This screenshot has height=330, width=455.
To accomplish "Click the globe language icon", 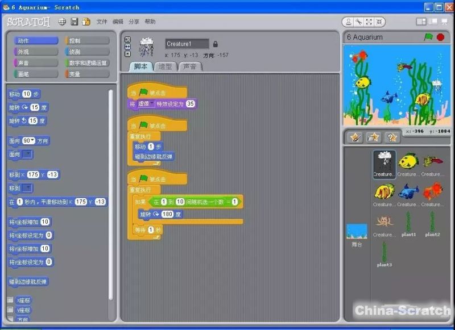I will click(x=62, y=22).
